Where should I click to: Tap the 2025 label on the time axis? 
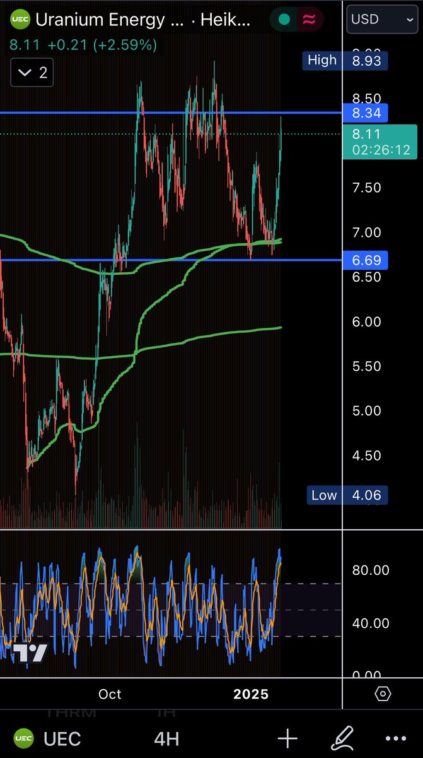pyautogui.click(x=251, y=694)
